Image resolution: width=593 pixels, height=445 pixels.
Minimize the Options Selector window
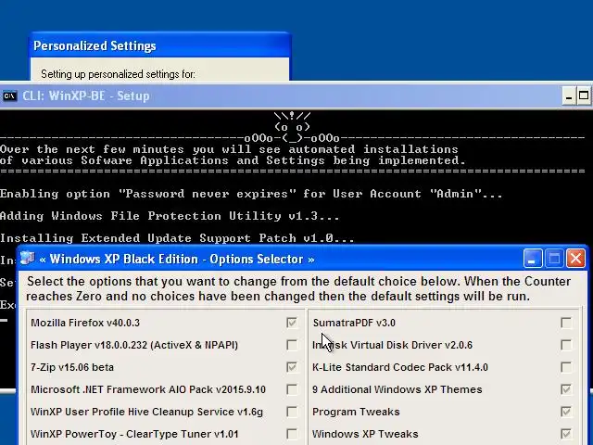click(533, 259)
